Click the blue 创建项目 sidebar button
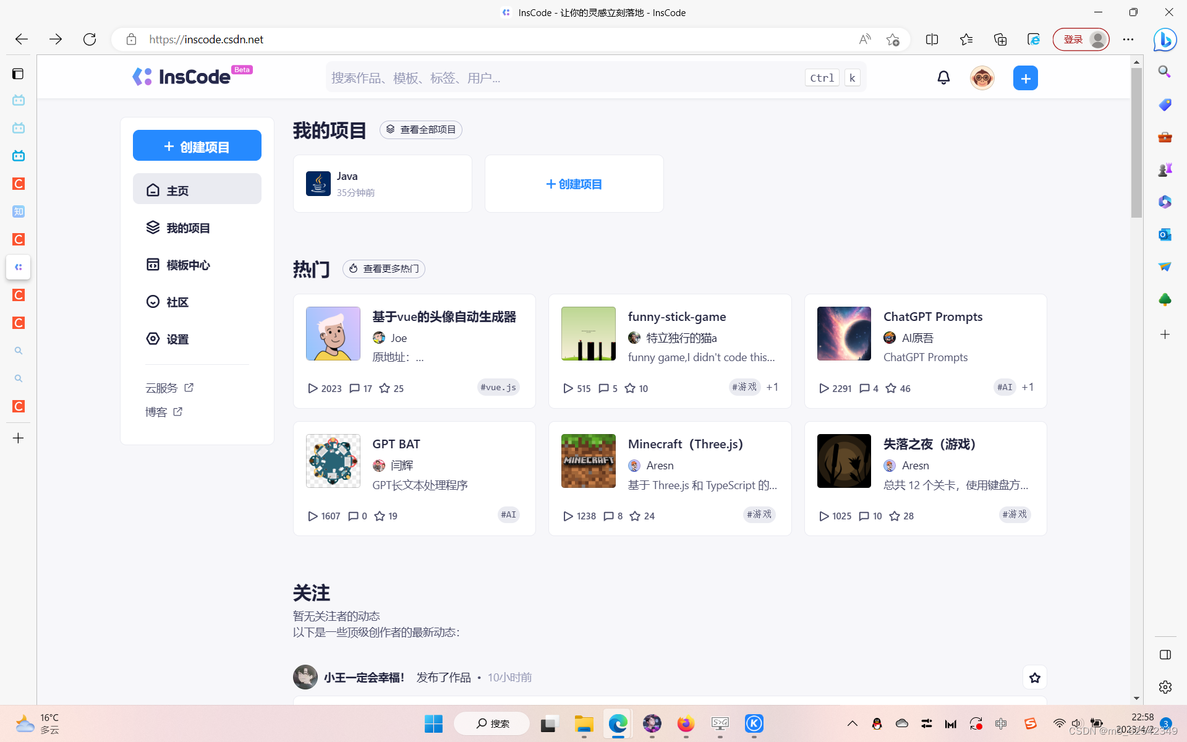 [197, 146]
